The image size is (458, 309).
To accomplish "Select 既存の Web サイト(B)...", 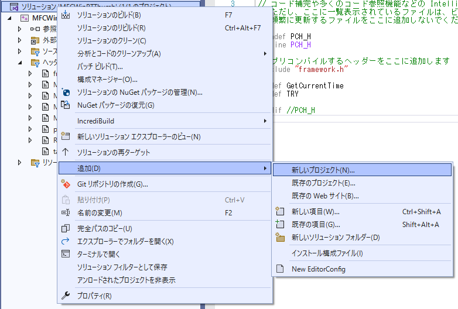I will [x=362, y=196].
